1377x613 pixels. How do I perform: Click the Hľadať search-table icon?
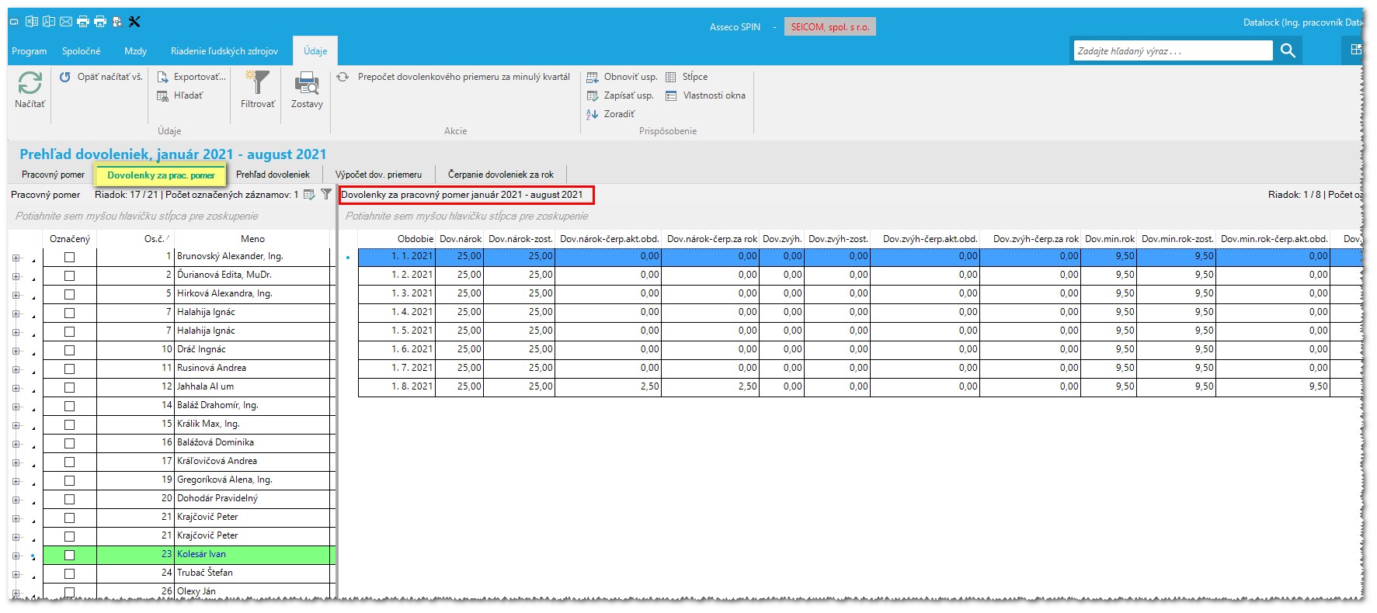(163, 95)
